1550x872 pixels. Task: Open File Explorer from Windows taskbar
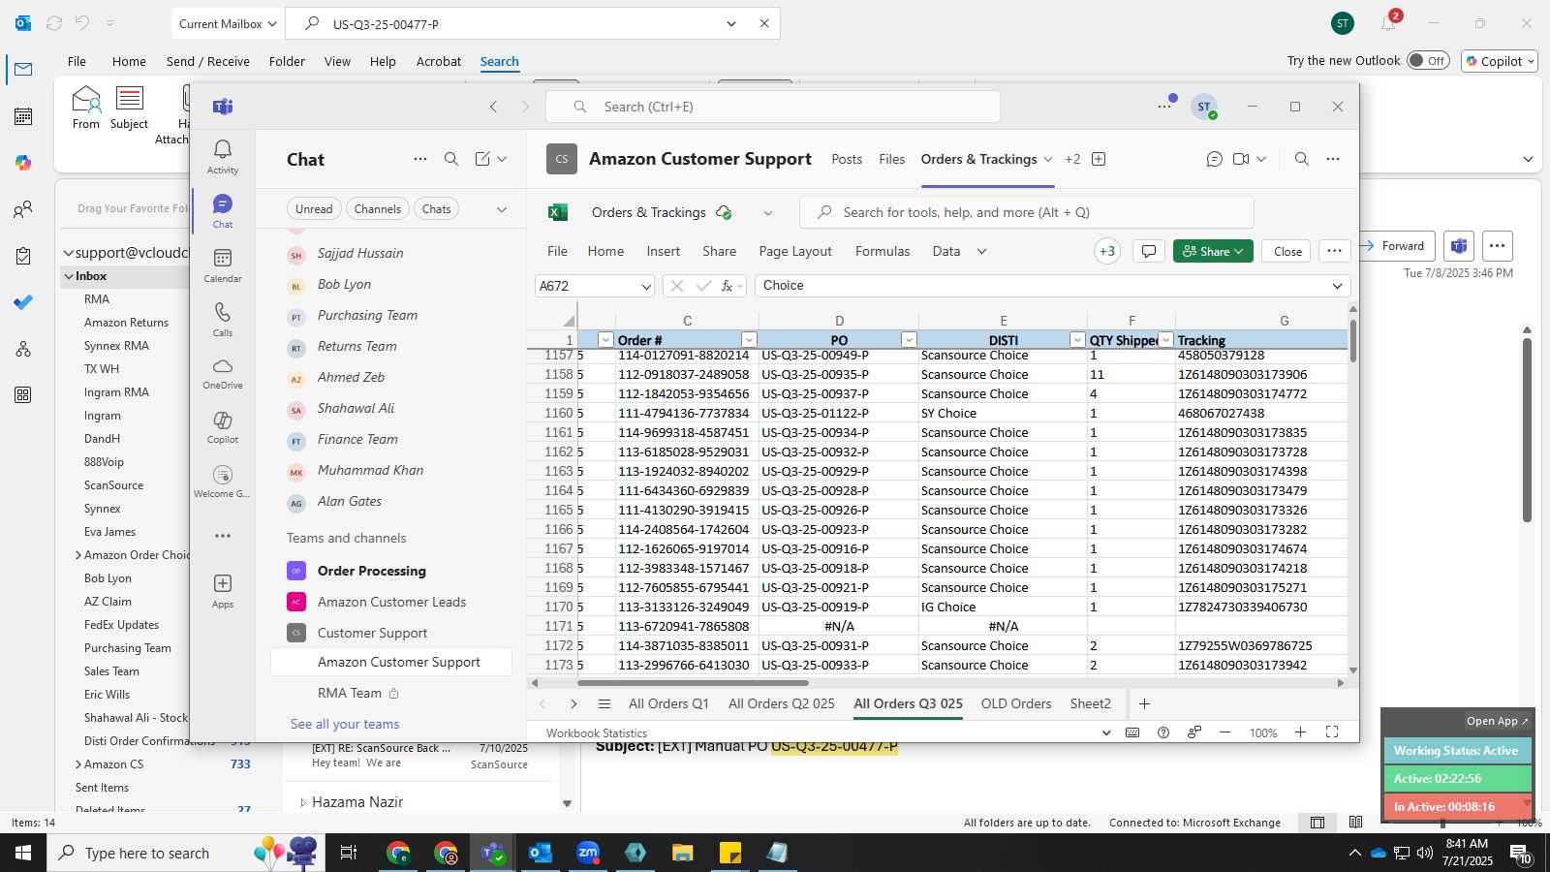(683, 853)
